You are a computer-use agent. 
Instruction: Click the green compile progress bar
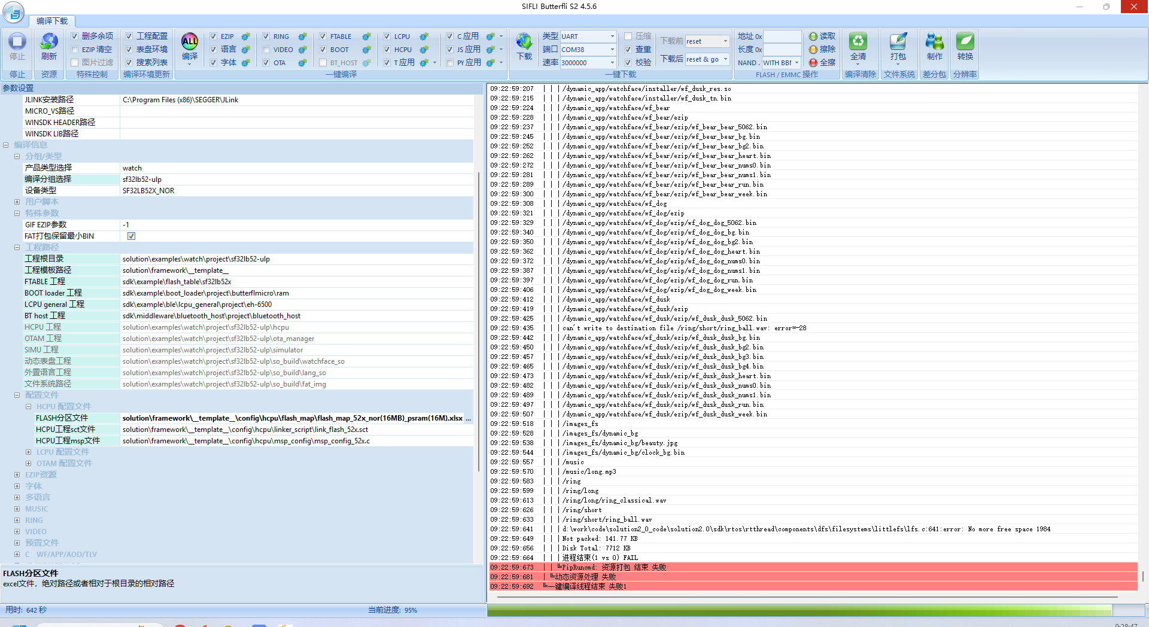(x=800, y=610)
